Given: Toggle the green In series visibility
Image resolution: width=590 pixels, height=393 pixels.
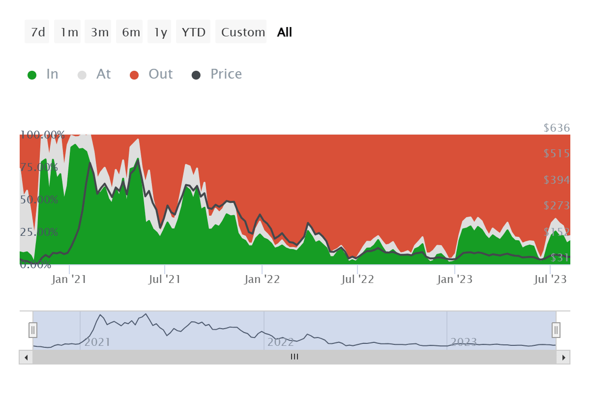Looking at the screenshot, I should [x=43, y=74].
